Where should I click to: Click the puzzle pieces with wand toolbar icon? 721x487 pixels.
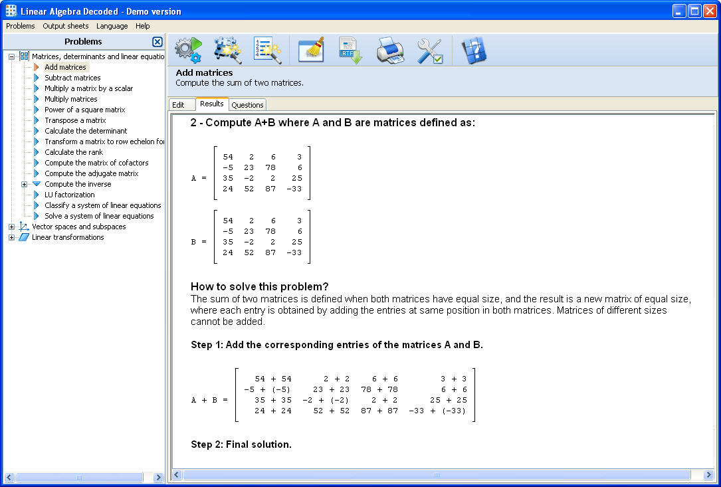[228, 50]
